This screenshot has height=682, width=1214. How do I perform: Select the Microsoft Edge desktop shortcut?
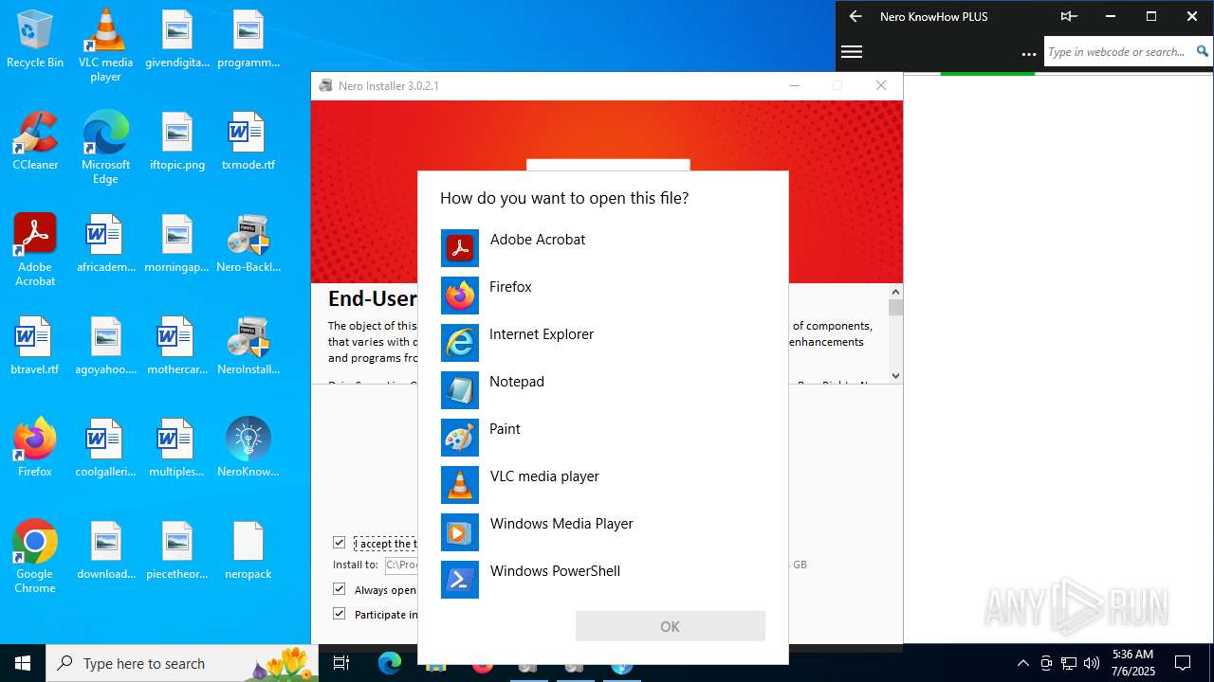coord(105,148)
